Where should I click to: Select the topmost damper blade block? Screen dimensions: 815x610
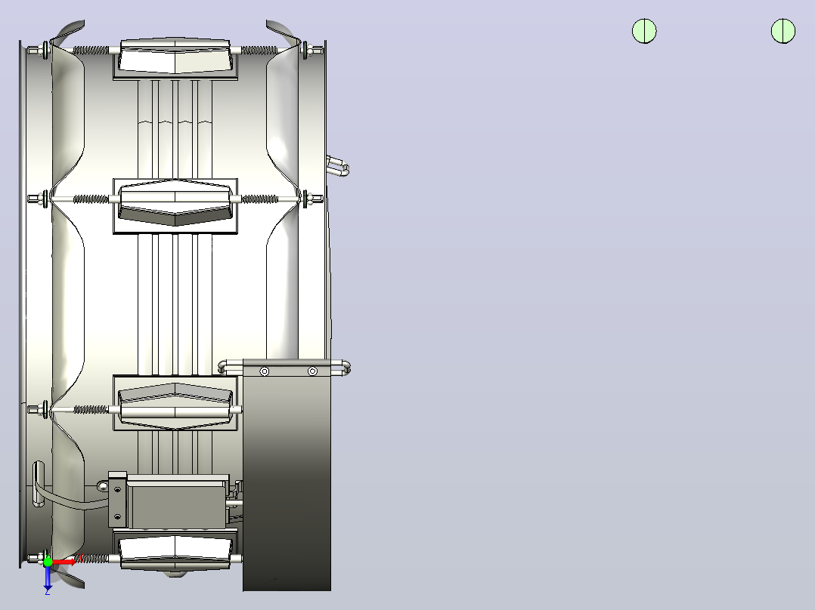pos(175,58)
